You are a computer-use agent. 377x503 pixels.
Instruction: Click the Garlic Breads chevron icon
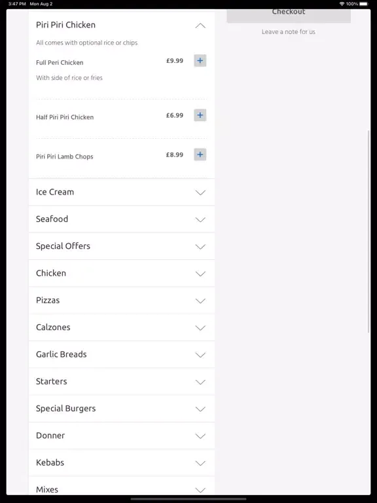click(x=200, y=355)
